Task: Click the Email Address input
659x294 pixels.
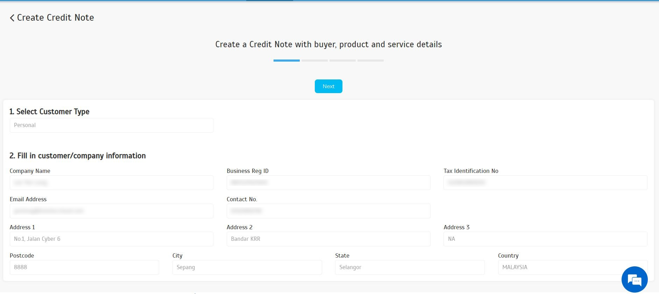Action: point(111,211)
